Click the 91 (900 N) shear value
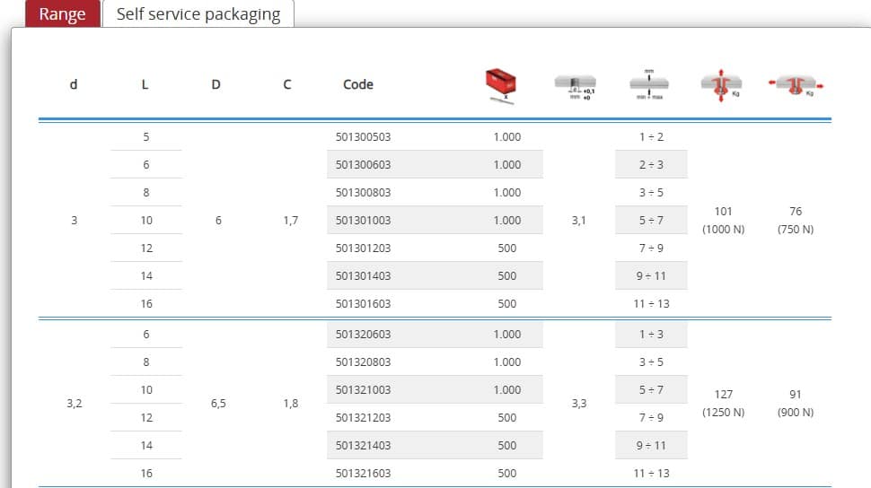Viewport: 871px width, 488px height. coord(795,404)
